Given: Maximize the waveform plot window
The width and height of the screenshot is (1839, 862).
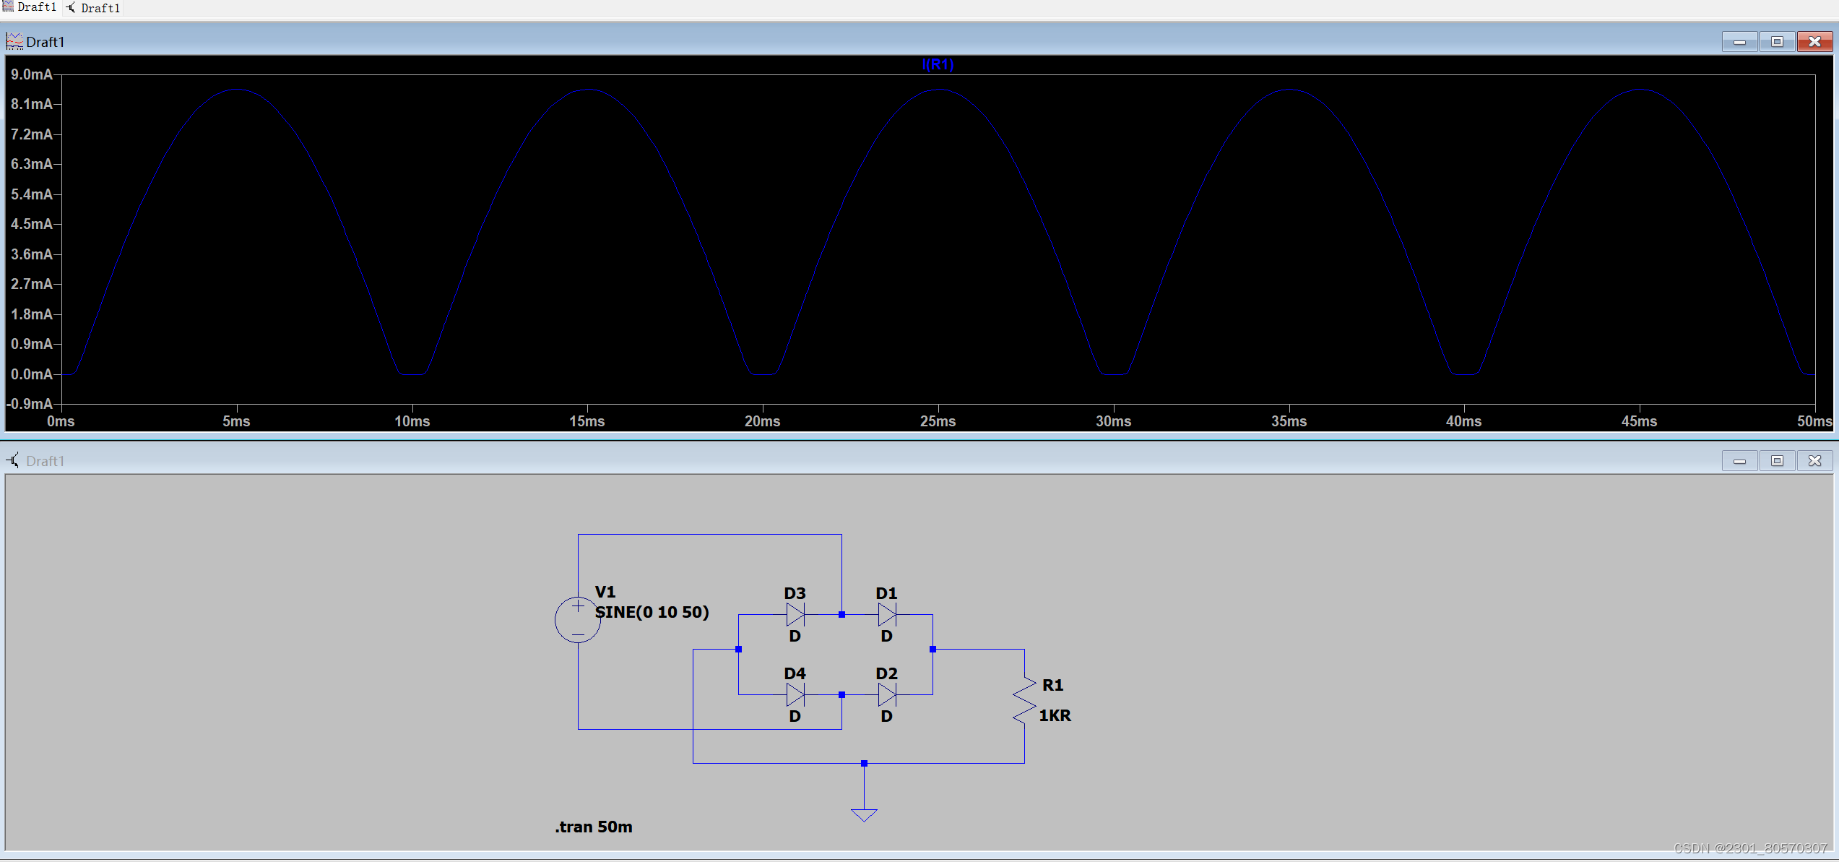Looking at the screenshot, I should point(1777,42).
